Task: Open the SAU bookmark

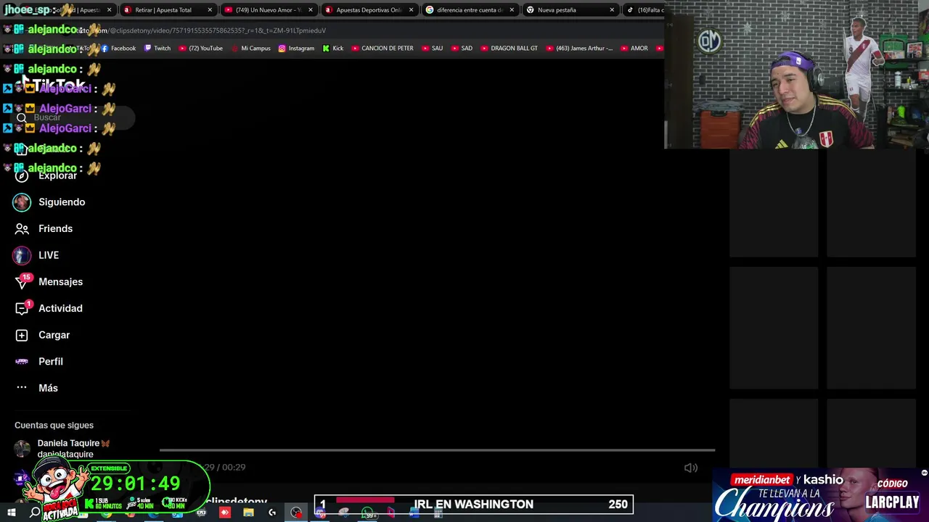Action: tap(432, 49)
